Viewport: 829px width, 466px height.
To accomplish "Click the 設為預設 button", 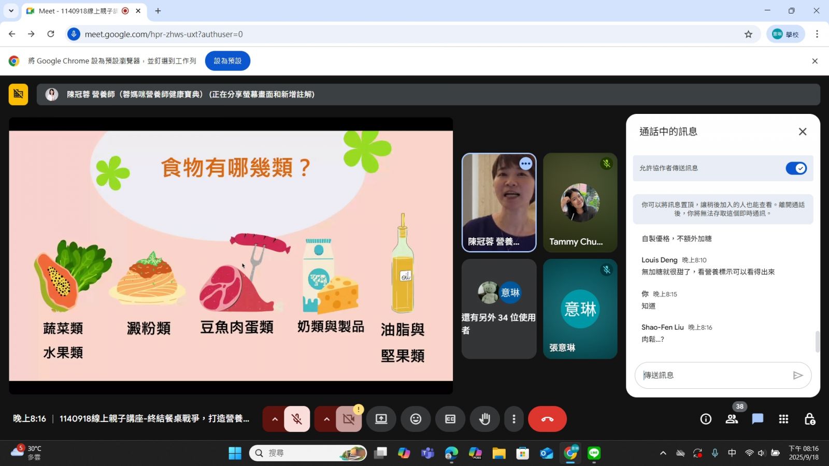I will [227, 61].
